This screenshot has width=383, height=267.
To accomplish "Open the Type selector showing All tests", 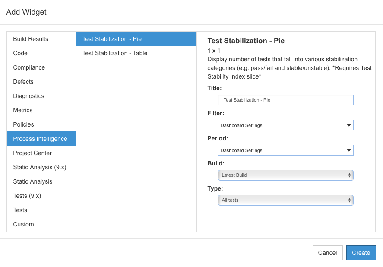I will pyautogui.click(x=285, y=200).
